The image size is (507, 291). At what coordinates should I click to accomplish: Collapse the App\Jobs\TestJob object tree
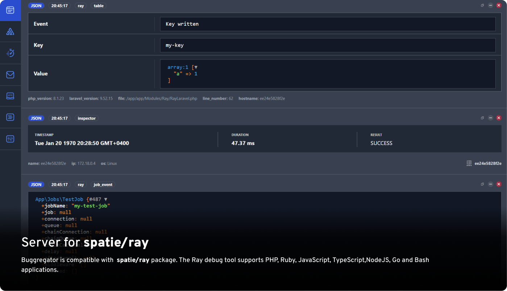(x=105, y=199)
